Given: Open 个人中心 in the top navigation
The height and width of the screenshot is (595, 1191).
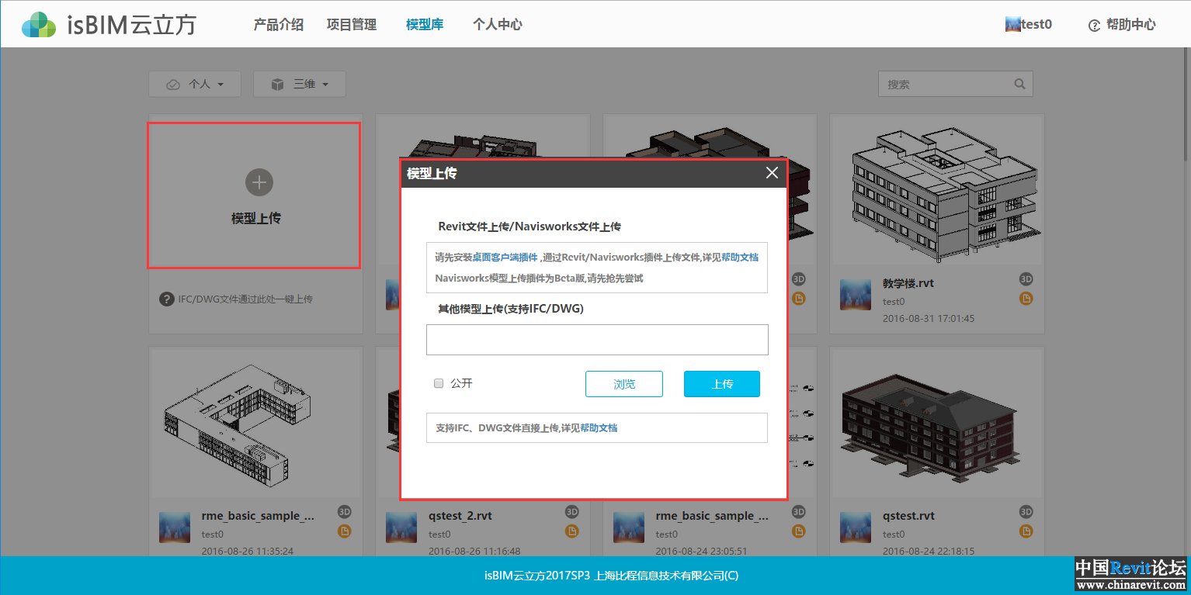Looking at the screenshot, I should pyautogui.click(x=497, y=24).
